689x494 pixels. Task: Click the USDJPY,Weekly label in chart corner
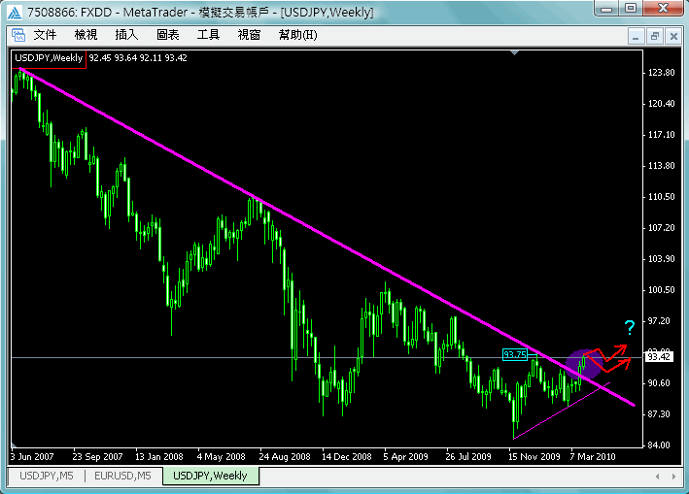pyautogui.click(x=49, y=58)
